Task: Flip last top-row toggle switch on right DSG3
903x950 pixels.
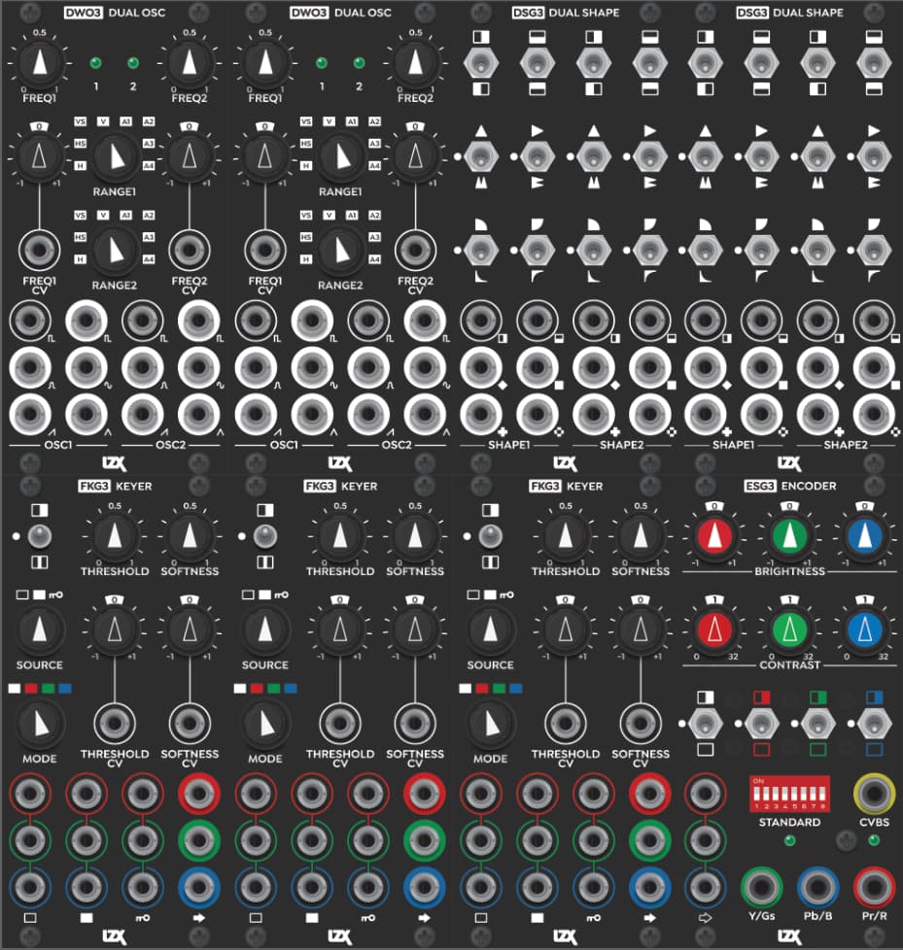Action: [874, 63]
